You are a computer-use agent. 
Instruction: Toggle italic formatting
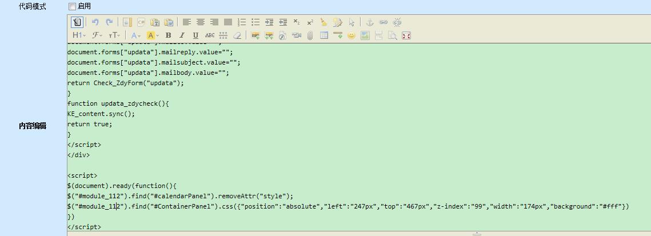point(182,35)
